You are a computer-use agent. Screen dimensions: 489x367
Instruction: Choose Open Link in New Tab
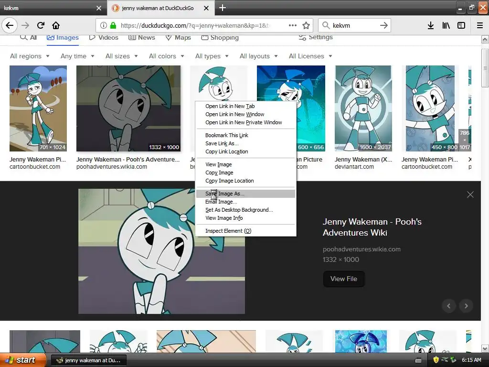245,106
